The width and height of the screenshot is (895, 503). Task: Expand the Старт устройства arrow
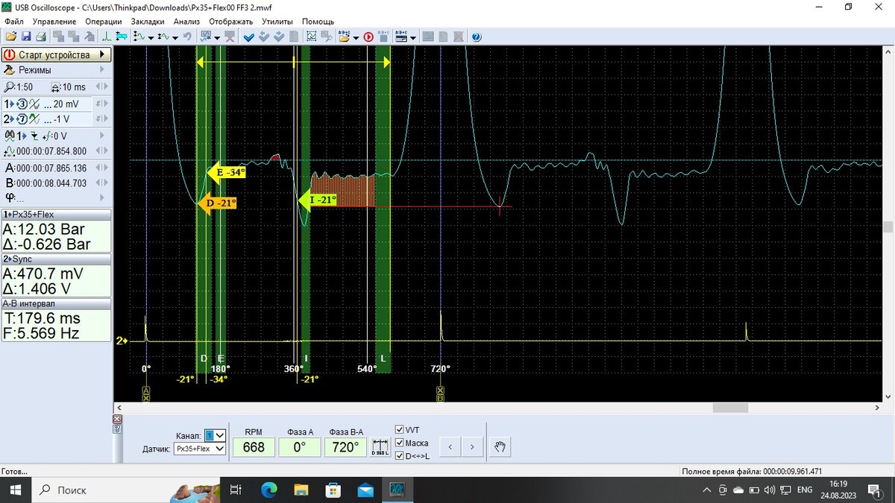pos(102,54)
